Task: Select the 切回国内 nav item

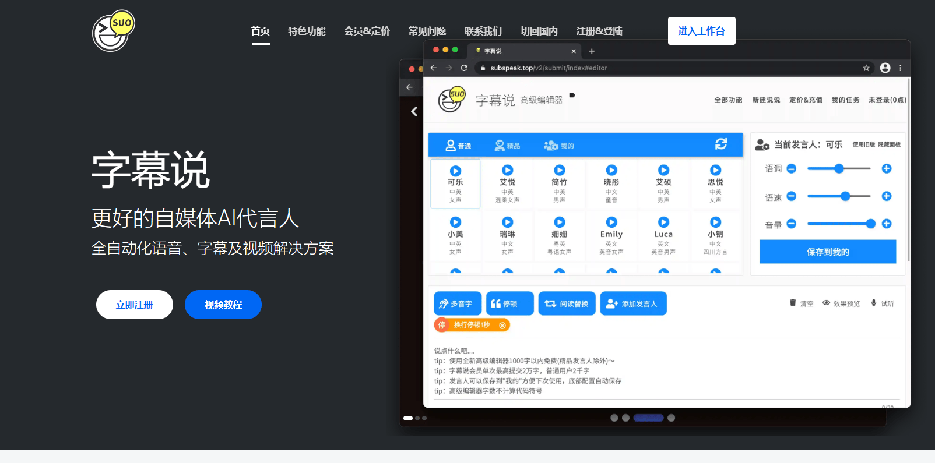Action: coord(539,31)
